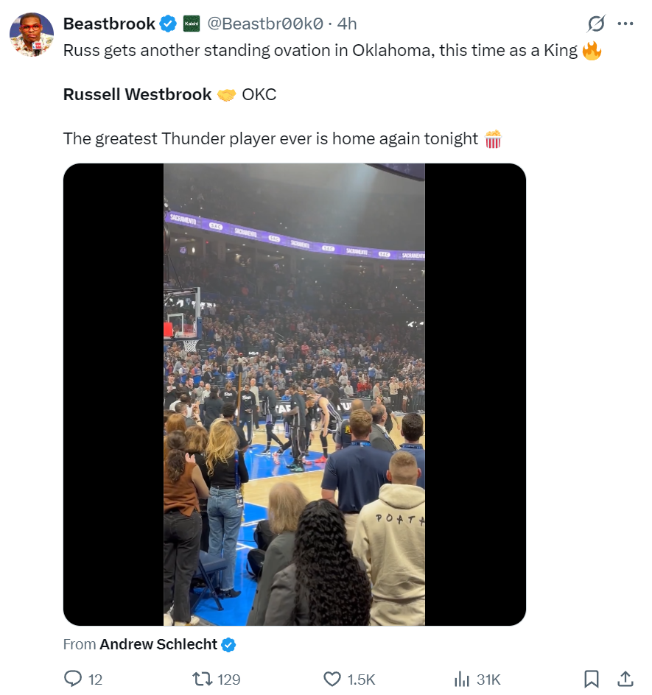The image size is (652, 695).
Task: Click the 4h post timestamp
Action: [347, 24]
